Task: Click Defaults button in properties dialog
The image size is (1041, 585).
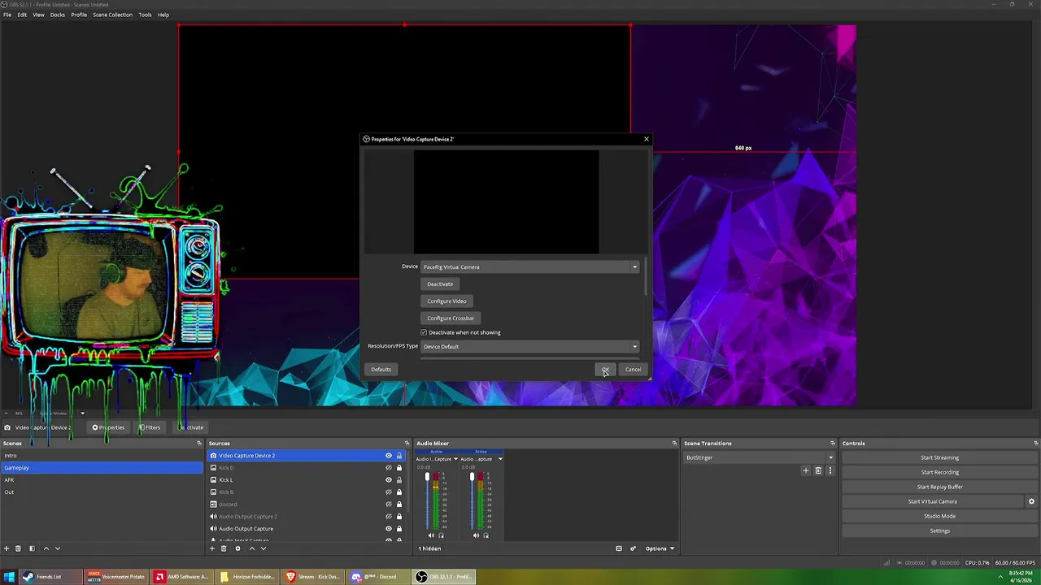Action: pyautogui.click(x=381, y=370)
